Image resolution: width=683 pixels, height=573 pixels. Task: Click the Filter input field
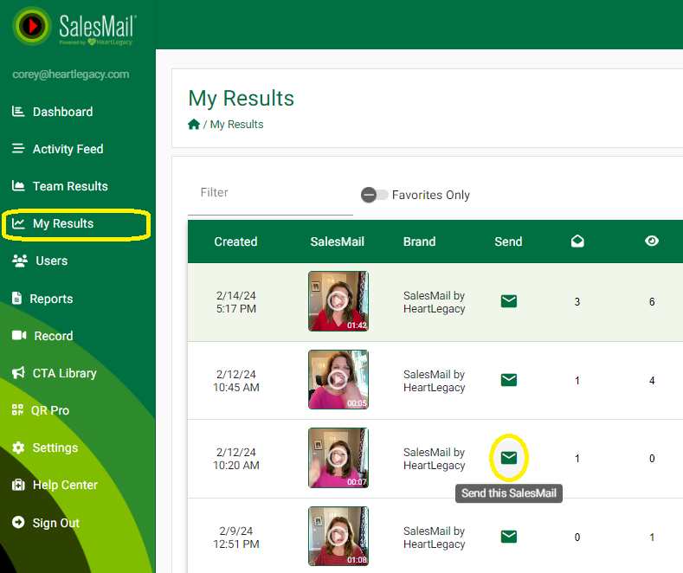(270, 193)
